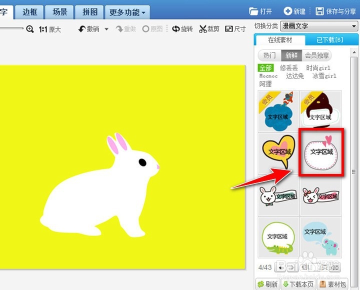This screenshot has width=360, height=290.
Task: Select the 达达兔 category tag
Action: (x=295, y=76)
